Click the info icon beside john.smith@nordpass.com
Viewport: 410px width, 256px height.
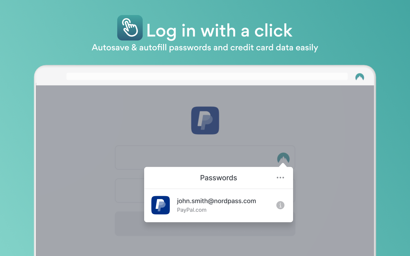tap(280, 205)
